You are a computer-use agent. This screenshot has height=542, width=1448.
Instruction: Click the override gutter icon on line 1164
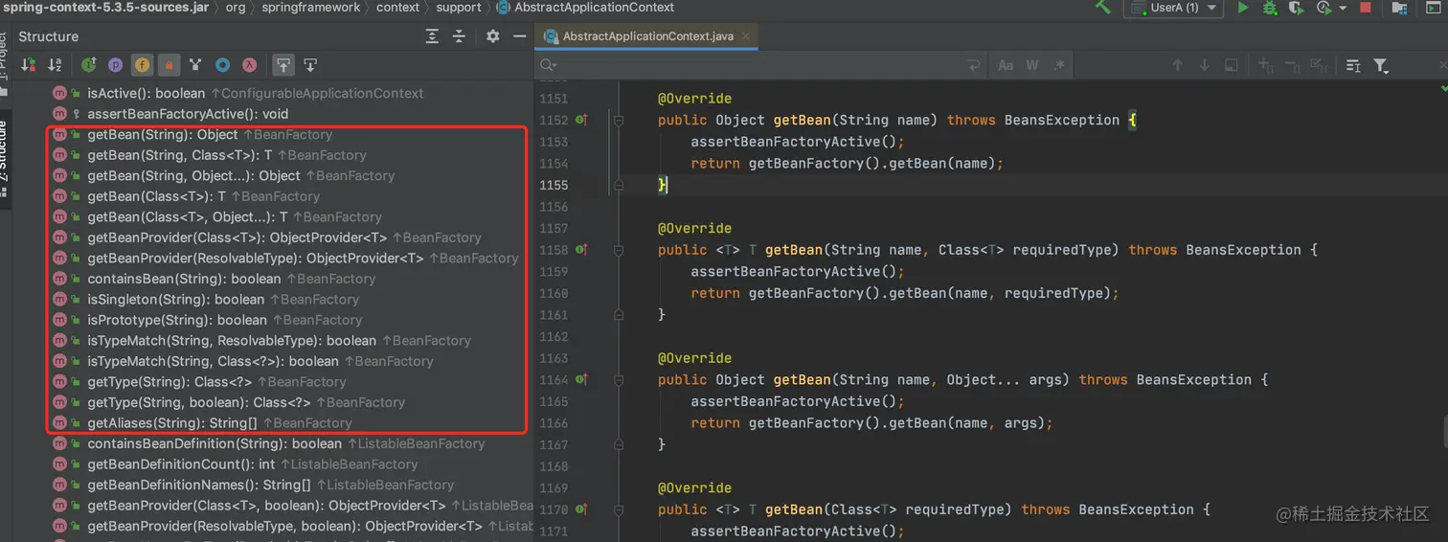coord(581,379)
